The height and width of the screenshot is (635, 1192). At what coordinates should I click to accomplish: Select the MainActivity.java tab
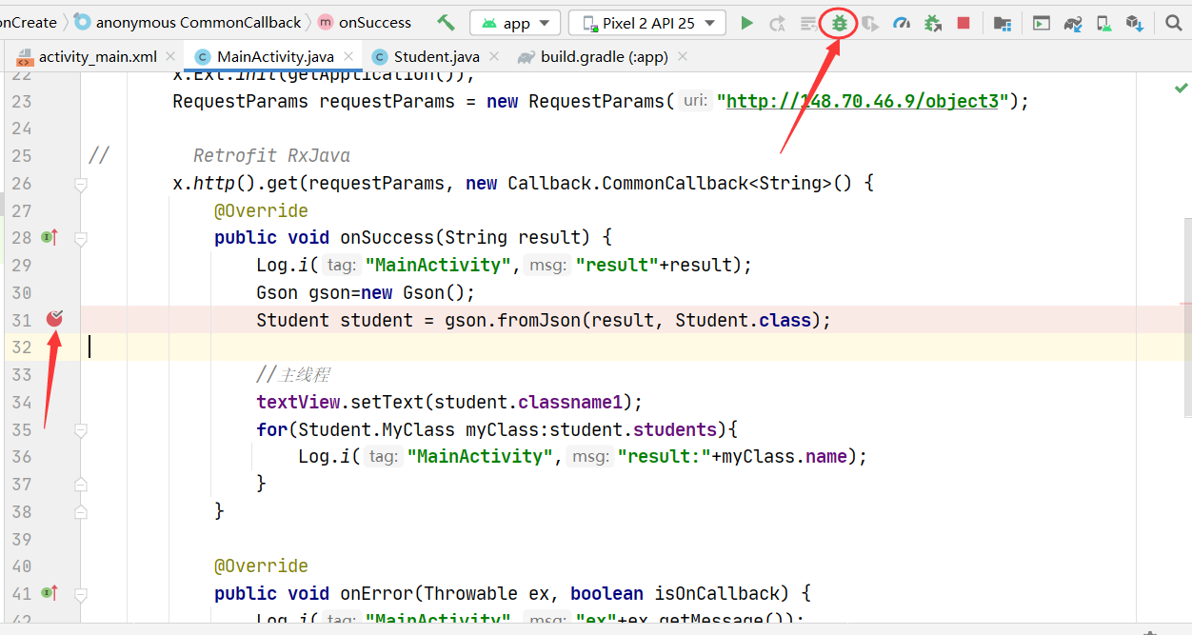(275, 57)
